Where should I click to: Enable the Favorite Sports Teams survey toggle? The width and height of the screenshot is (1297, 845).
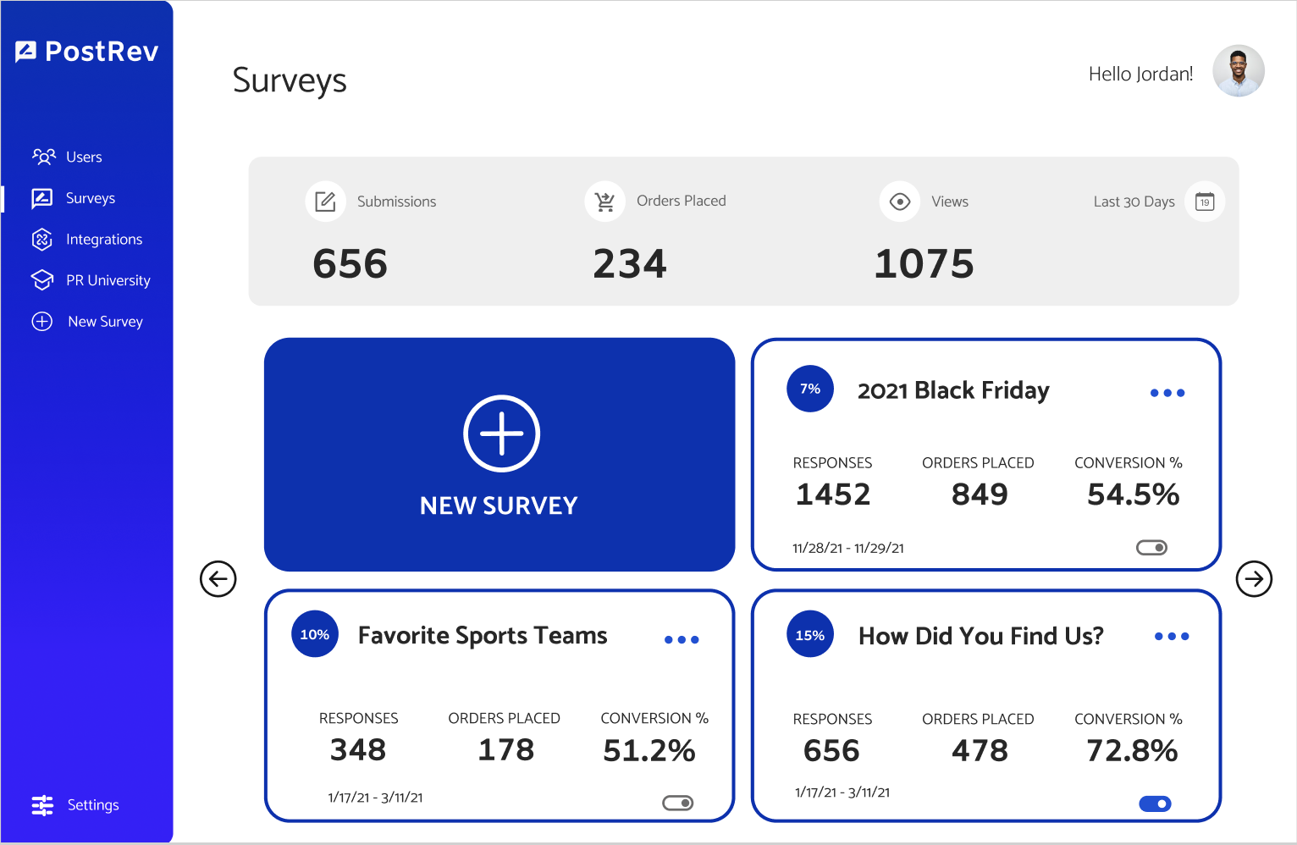pos(677,803)
